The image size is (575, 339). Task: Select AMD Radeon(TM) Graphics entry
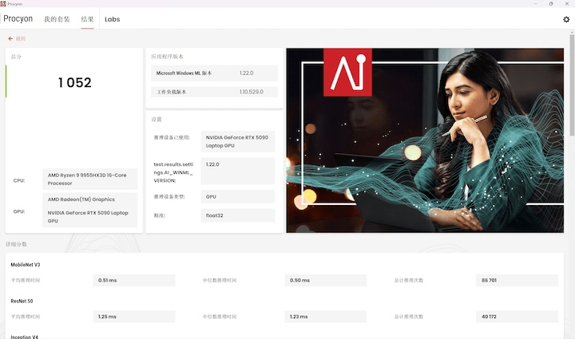click(x=81, y=199)
